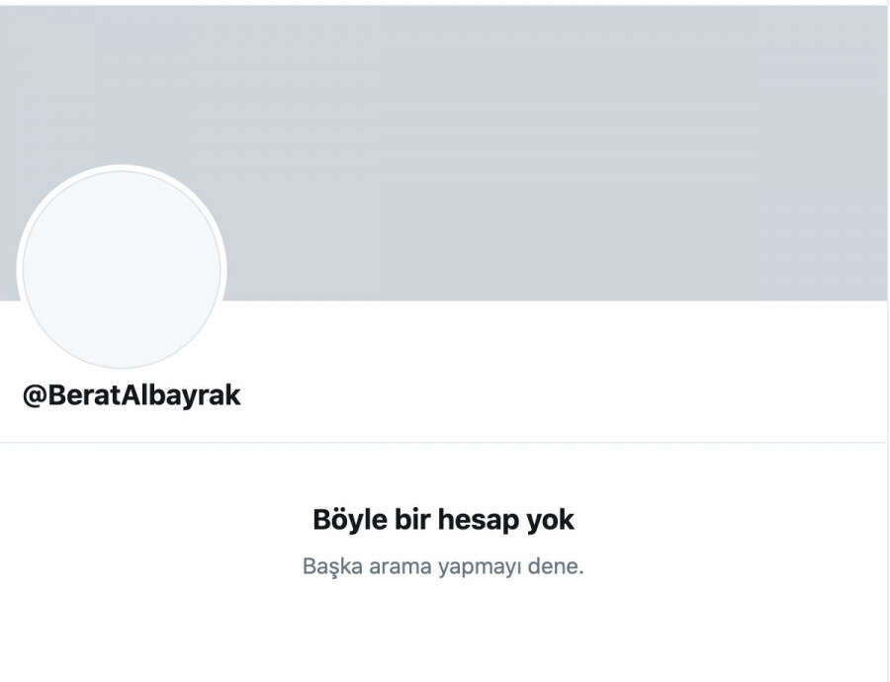Click the "Başka arama yapmayı dene." message

(x=443, y=566)
